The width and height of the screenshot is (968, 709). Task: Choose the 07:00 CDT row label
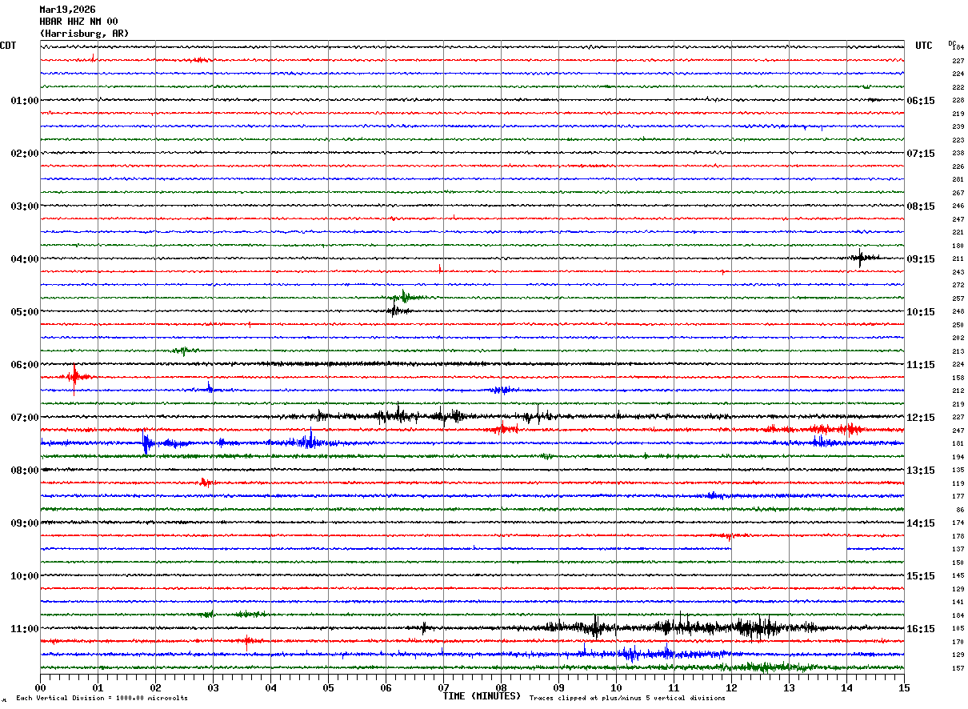(x=25, y=418)
